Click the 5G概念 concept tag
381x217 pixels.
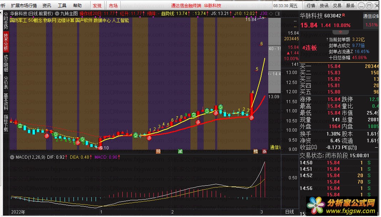35,20
